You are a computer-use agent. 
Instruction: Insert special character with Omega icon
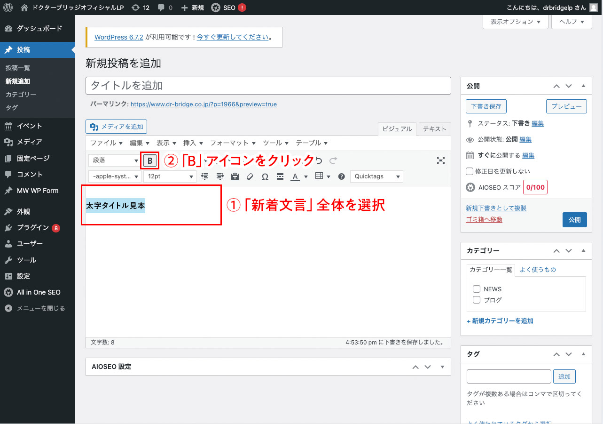pos(265,176)
